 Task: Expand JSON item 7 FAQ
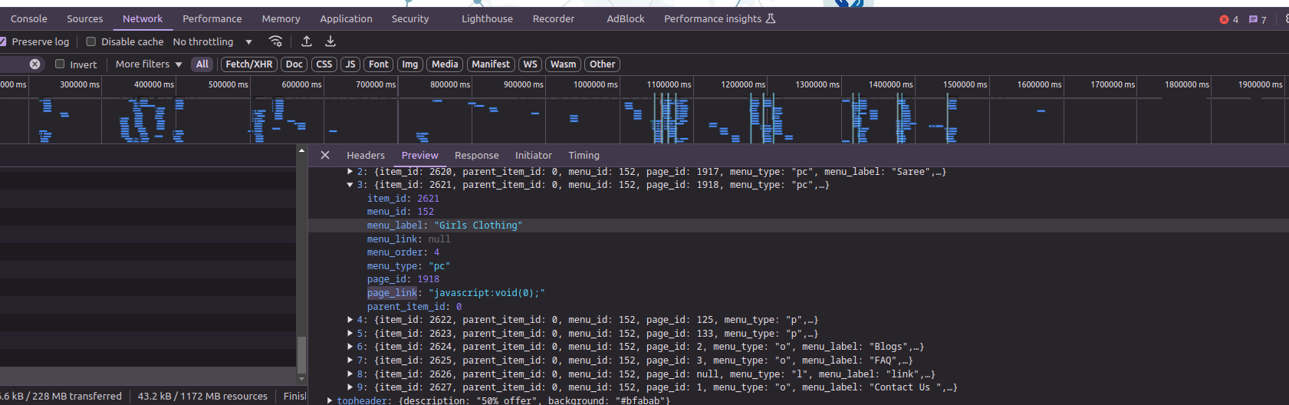[x=350, y=361]
